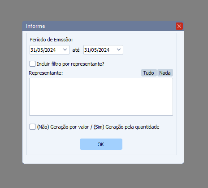Click the 'Incluir filtro por representante?' label text
The height and width of the screenshot is (188, 208).
pyautogui.click(x=70, y=64)
